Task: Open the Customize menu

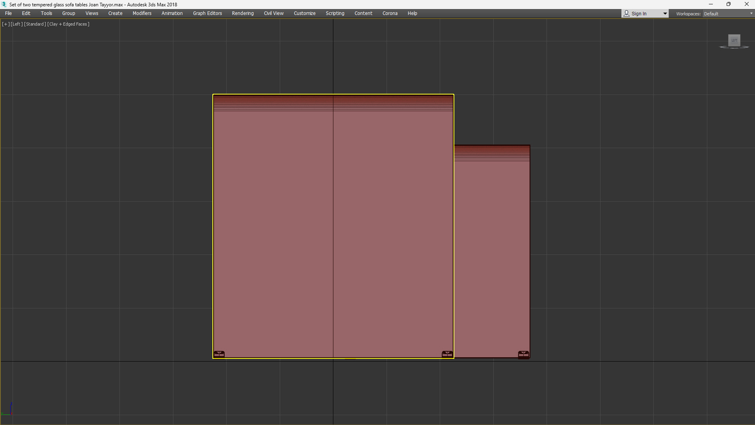Action: pos(305,13)
